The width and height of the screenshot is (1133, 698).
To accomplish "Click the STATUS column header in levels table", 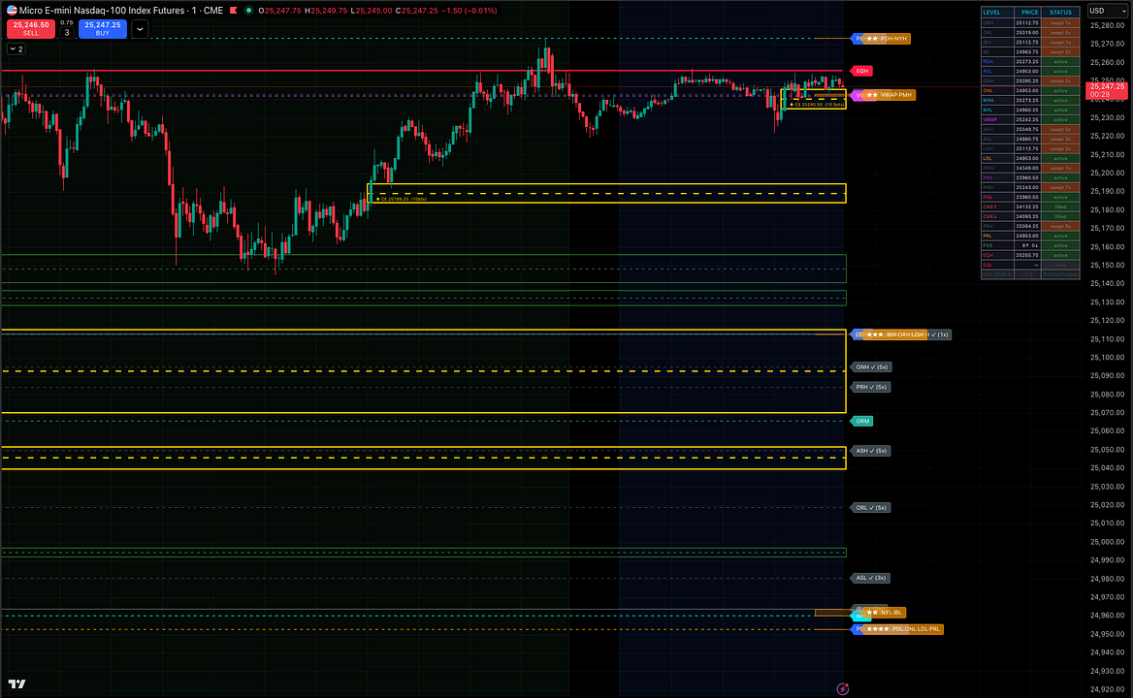I will [x=1059, y=13].
